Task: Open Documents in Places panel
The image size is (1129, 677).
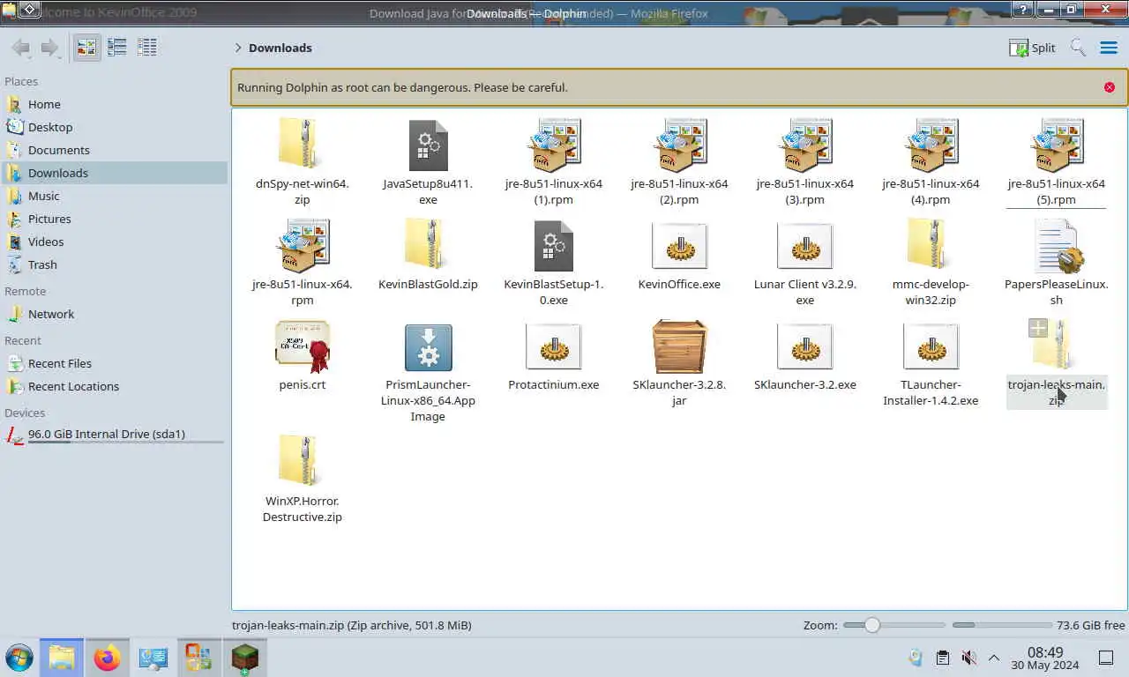Action: point(114,150)
